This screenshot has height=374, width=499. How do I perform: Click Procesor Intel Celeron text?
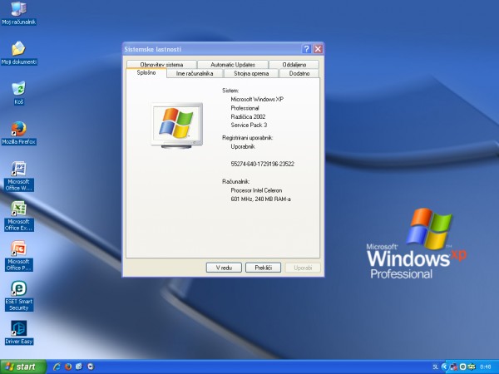tap(256, 190)
